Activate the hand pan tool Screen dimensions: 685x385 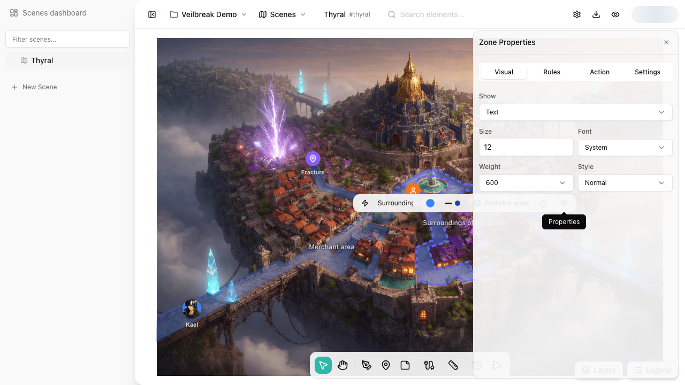(343, 365)
